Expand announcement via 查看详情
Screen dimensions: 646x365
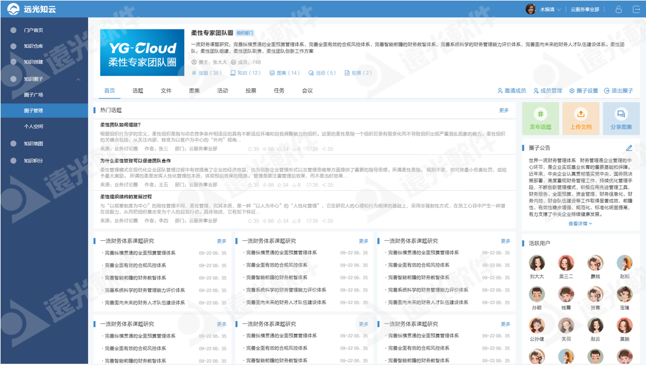(x=580, y=224)
